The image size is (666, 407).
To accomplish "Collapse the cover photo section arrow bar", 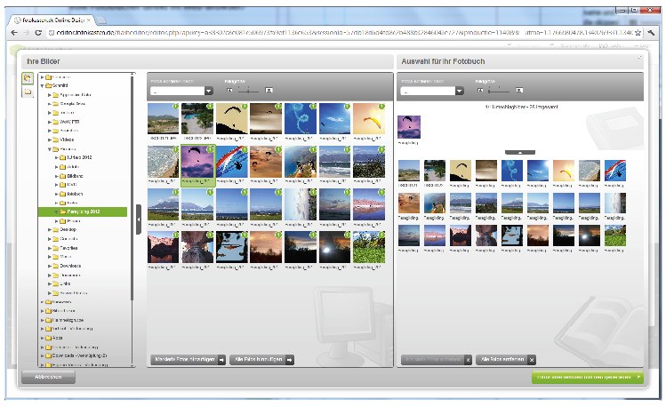I will tap(520, 152).
